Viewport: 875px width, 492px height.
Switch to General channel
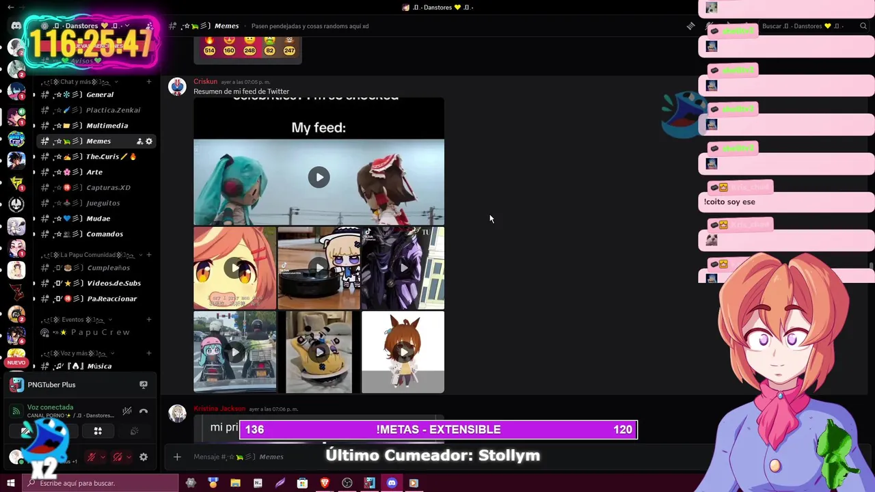[x=96, y=95]
